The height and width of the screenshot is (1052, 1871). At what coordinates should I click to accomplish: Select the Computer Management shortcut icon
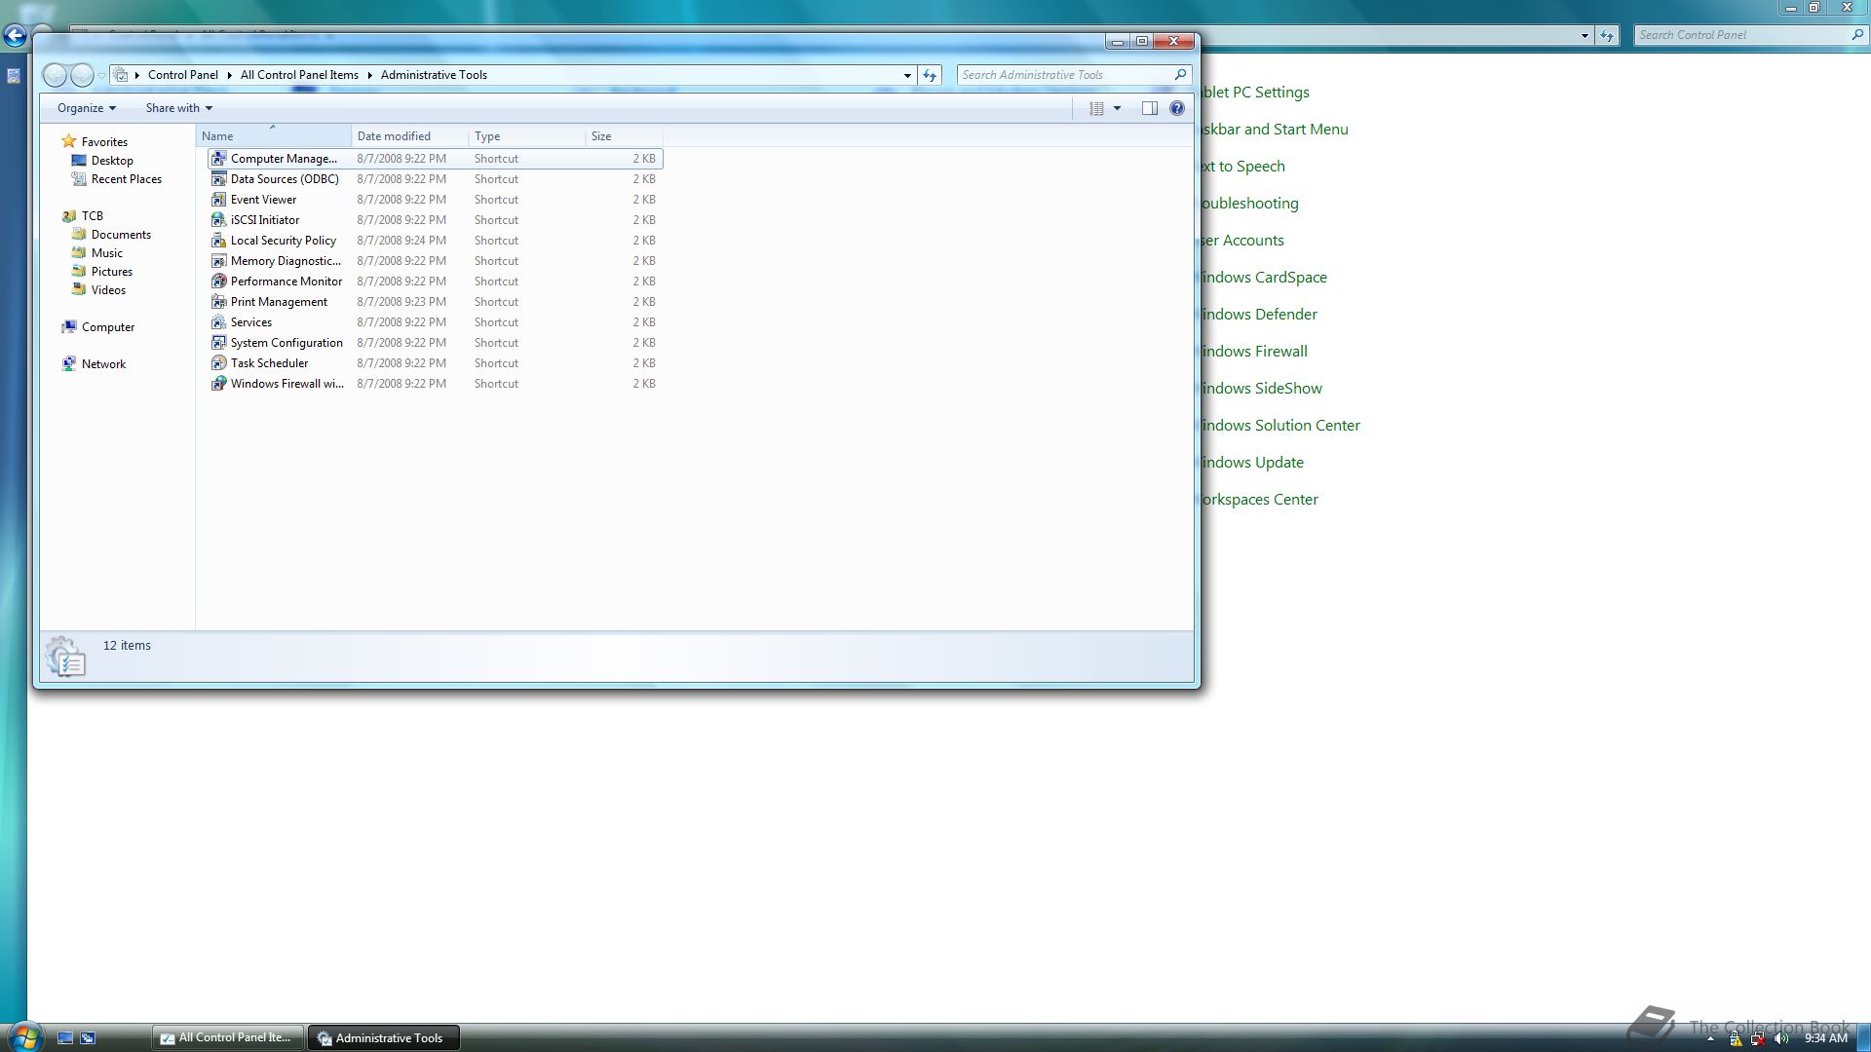click(219, 159)
